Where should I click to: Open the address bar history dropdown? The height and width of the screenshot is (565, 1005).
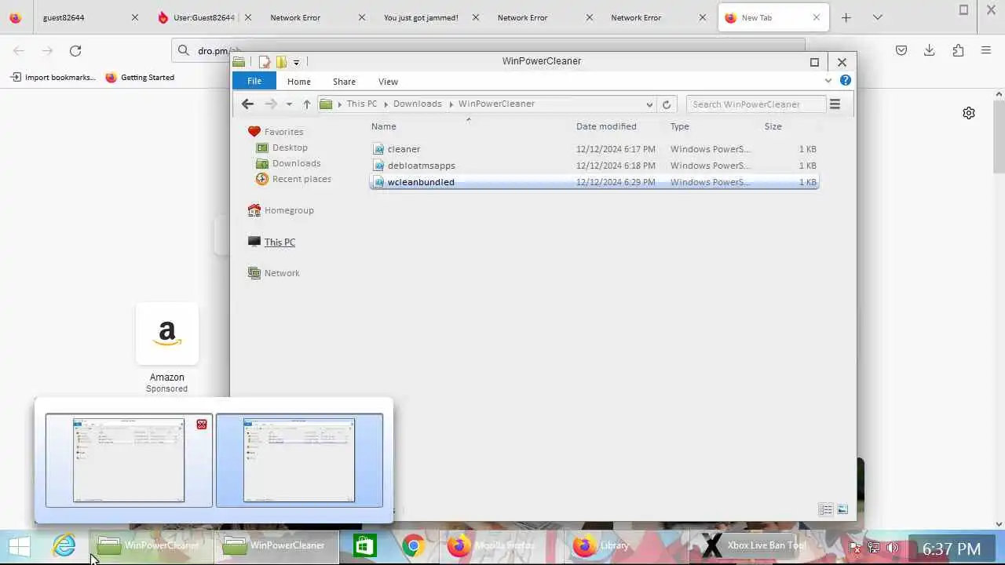pyautogui.click(x=649, y=104)
